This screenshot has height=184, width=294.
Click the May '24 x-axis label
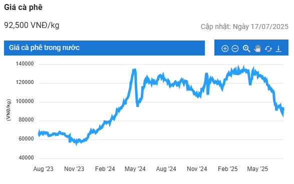pyautogui.click(x=135, y=169)
